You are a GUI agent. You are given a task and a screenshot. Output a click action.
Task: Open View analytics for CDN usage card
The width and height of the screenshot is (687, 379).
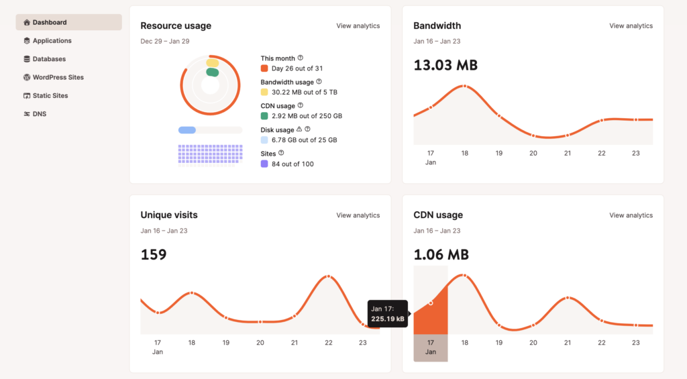click(x=631, y=215)
